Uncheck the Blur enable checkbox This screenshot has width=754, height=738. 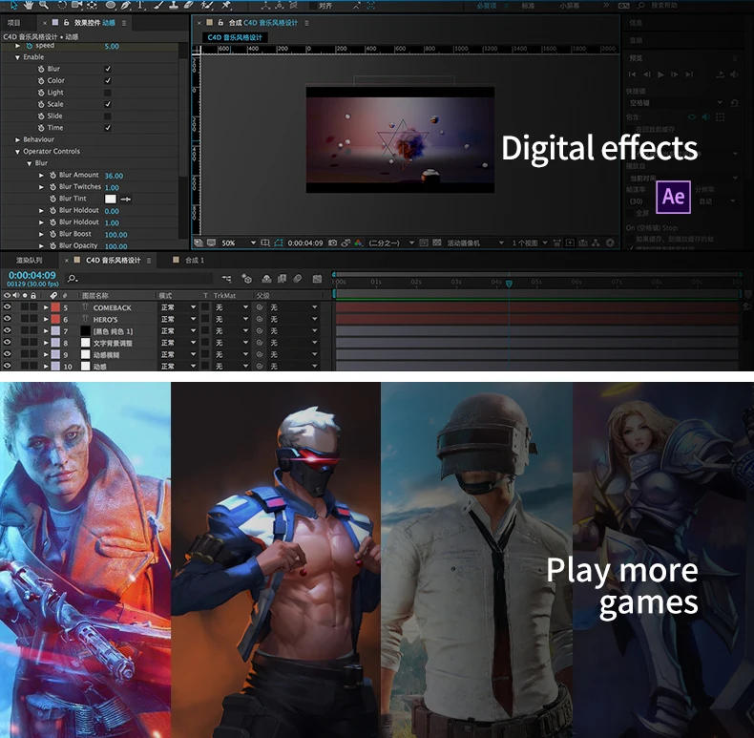tap(108, 69)
